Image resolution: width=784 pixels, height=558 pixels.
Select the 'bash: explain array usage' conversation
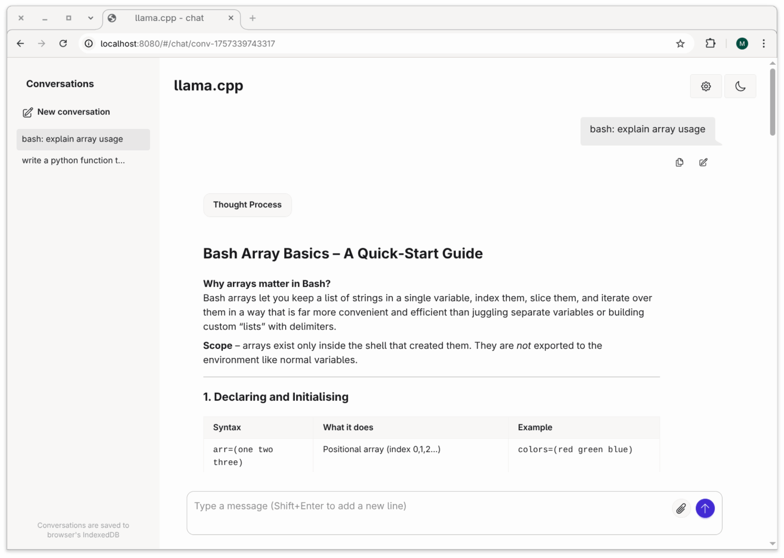point(83,139)
